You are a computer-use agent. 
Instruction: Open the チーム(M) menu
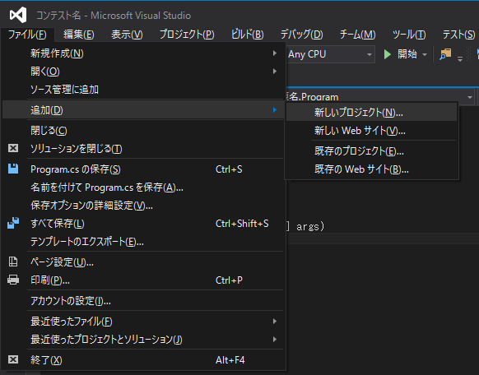pyautogui.click(x=357, y=35)
